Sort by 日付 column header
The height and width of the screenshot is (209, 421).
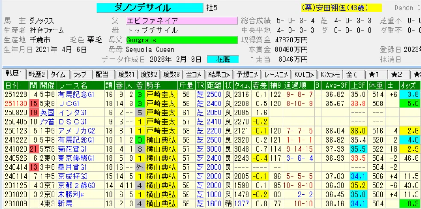tap(16, 85)
